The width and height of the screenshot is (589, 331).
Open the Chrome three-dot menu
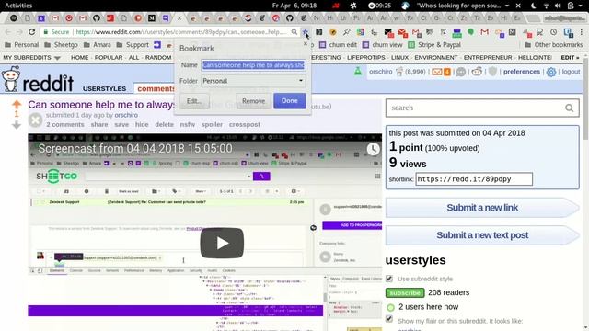coord(581,32)
